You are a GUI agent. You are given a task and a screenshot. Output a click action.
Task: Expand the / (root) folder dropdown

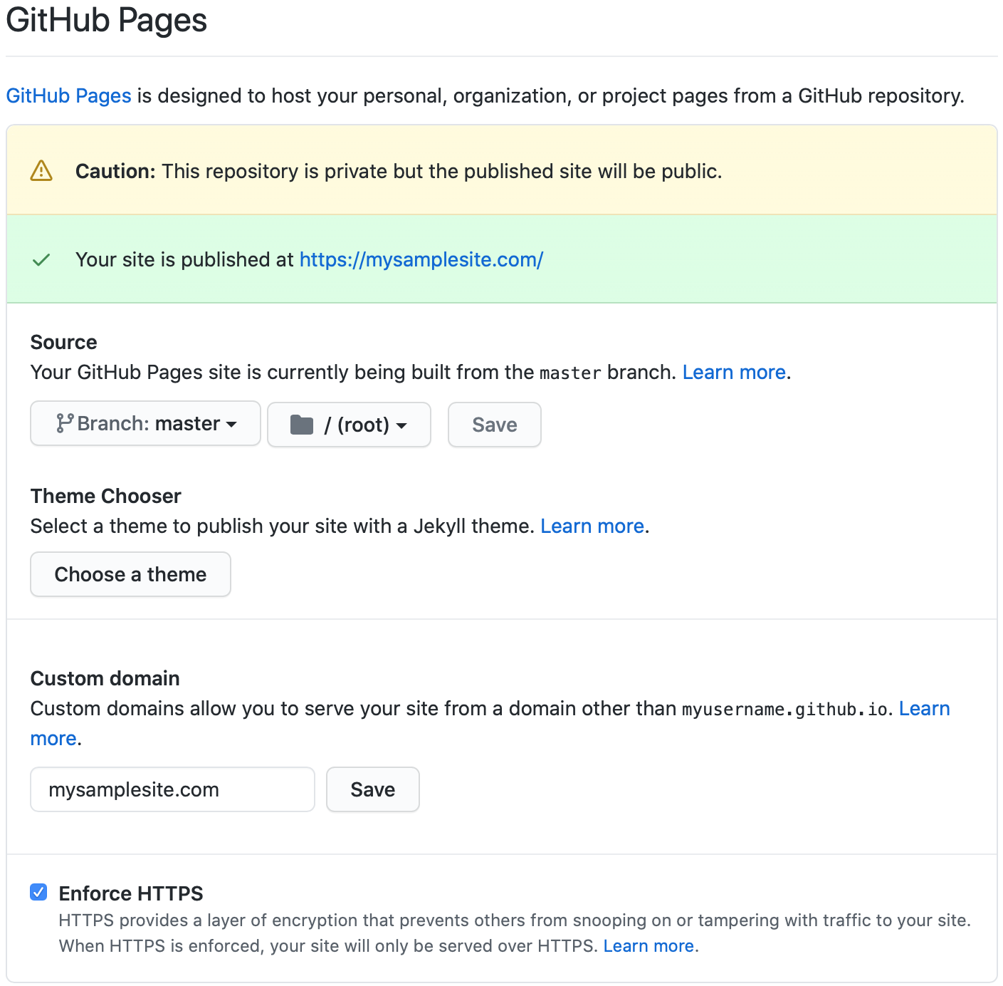click(x=349, y=425)
